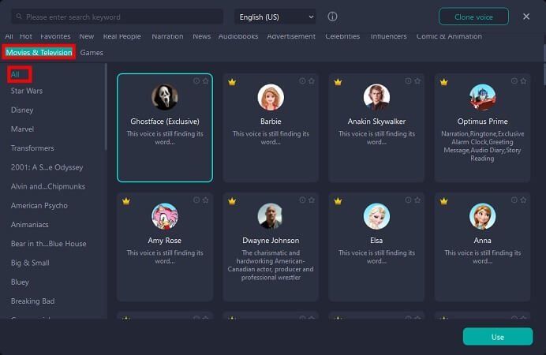
Task: Click the search magnifier icon
Action: (x=19, y=17)
